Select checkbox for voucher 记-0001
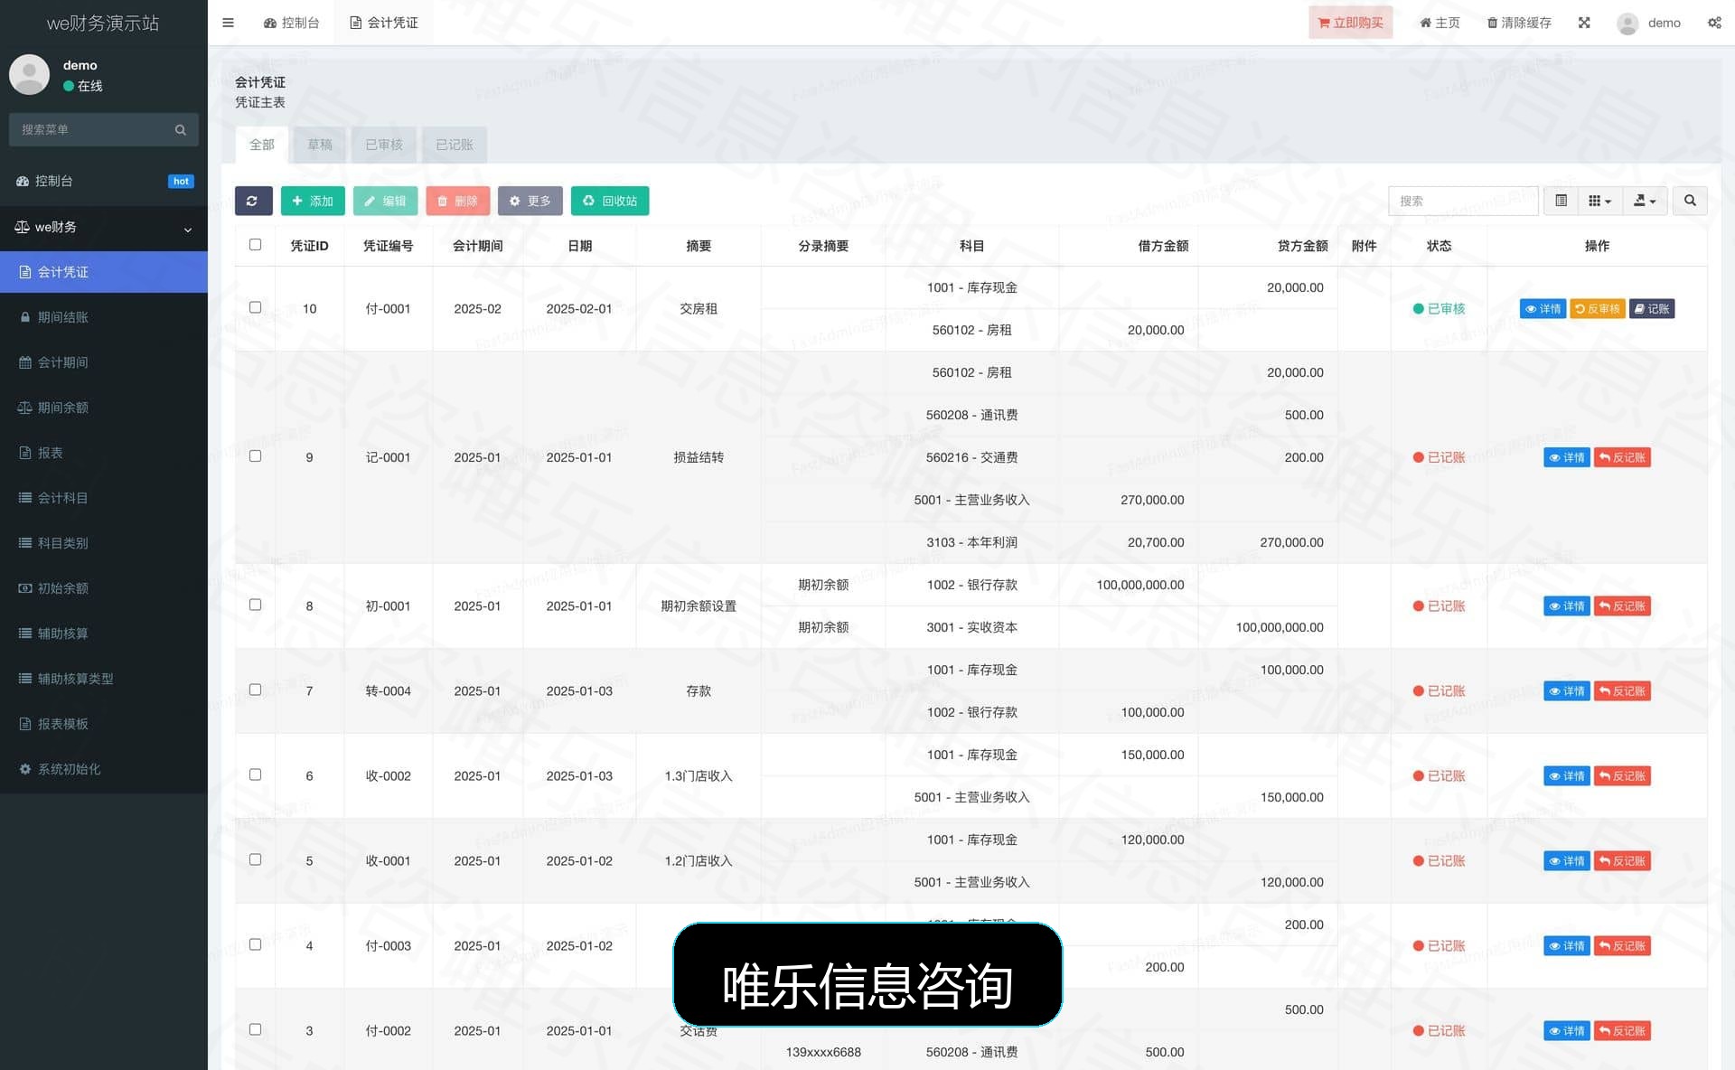Viewport: 1735px width, 1070px height. pyautogui.click(x=256, y=456)
